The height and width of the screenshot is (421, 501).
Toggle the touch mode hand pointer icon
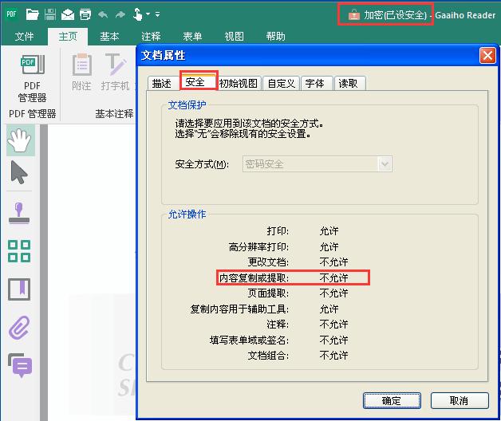[x=137, y=14]
